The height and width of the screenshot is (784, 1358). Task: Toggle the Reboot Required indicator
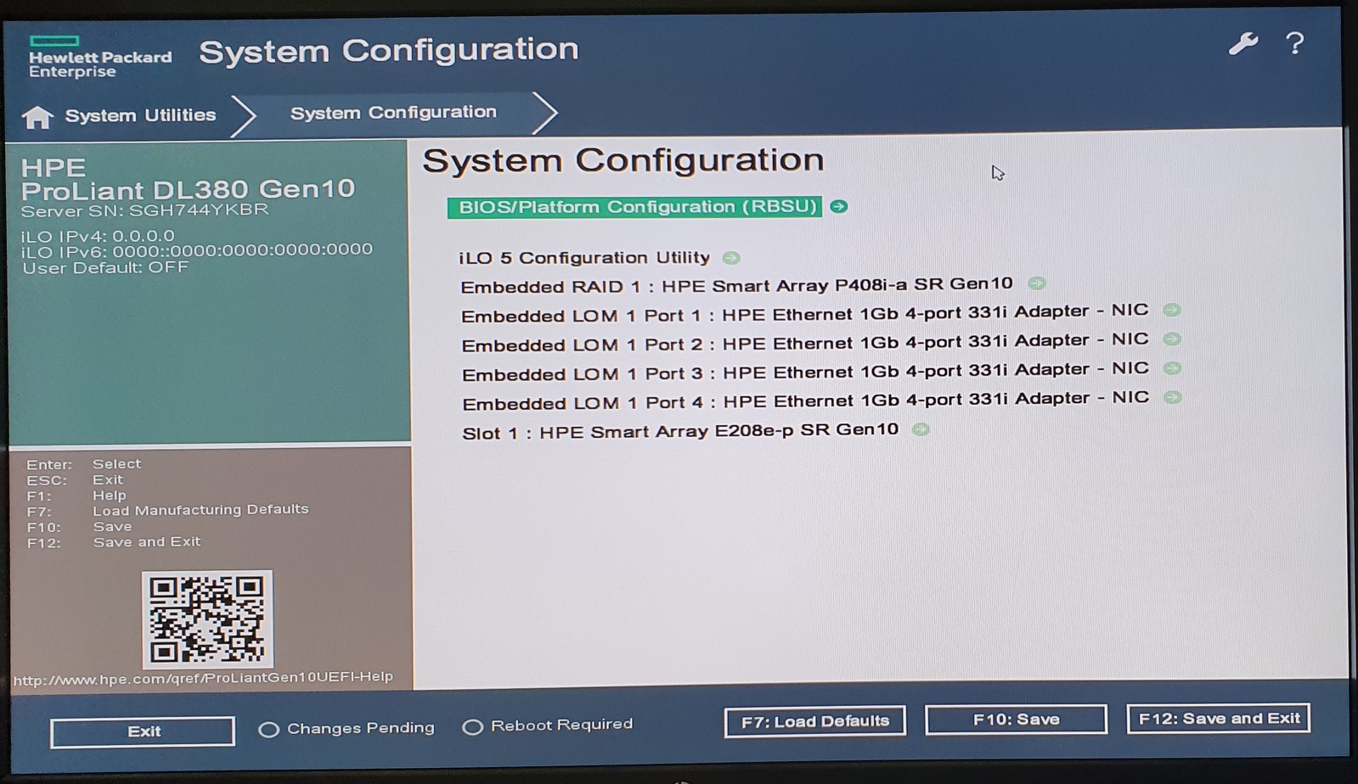[472, 726]
